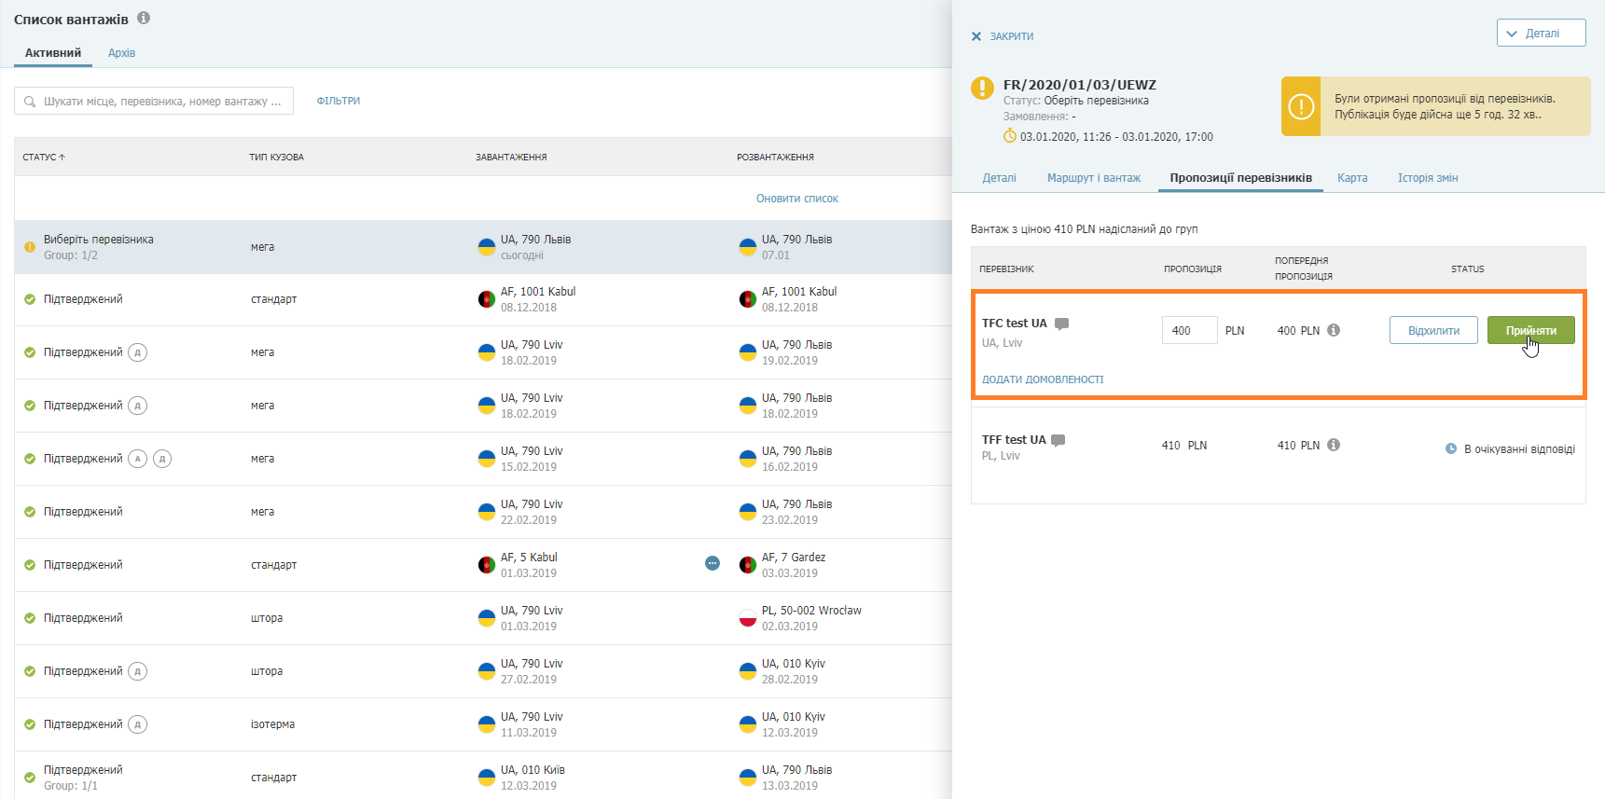Open the Карта tab
This screenshot has height=799, width=1605.
[1352, 178]
